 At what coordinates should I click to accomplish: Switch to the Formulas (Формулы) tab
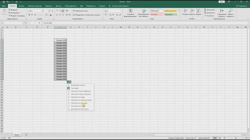[x=48, y=6]
